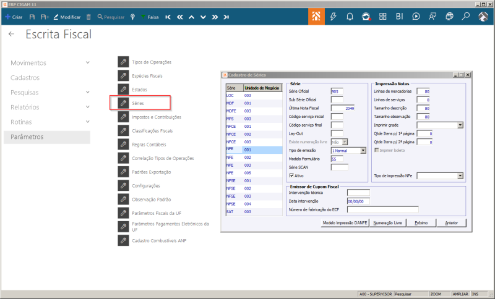Click the fast-backward double chevron icon
Screen dimensions: 495x299
pos(180,17)
